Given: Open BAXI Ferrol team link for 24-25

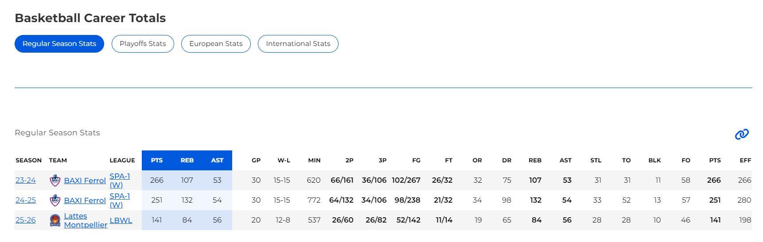Looking at the screenshot, I should tap(85, 200).
